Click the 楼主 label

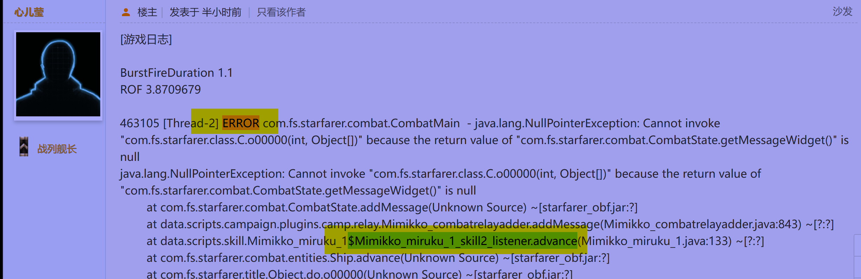(147, 12)
